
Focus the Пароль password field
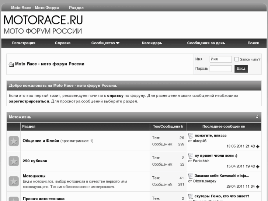click(221, 69)
